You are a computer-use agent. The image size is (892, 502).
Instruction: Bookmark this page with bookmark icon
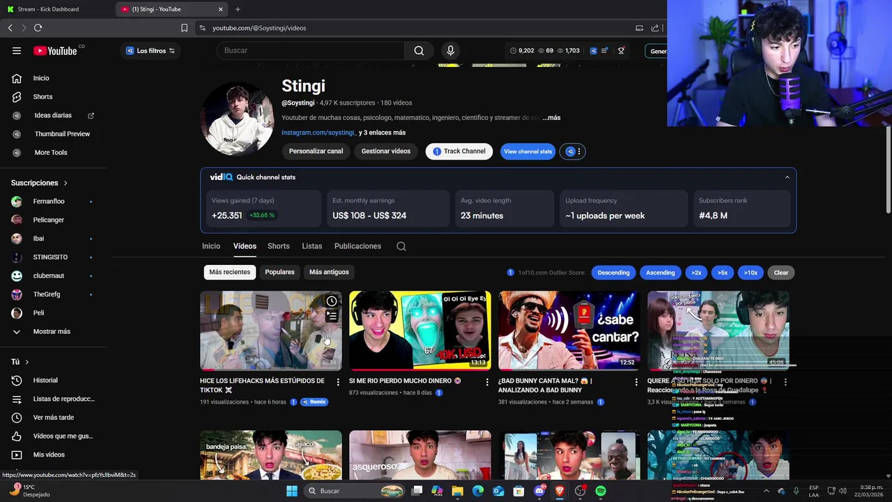coord(184,28)
